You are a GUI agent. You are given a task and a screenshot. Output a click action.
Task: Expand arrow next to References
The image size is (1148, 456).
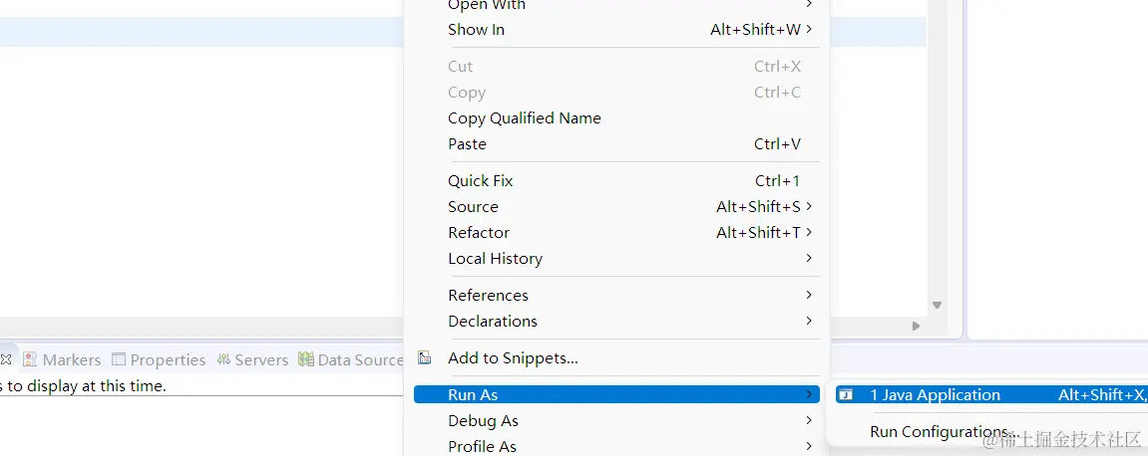point(809,295)
